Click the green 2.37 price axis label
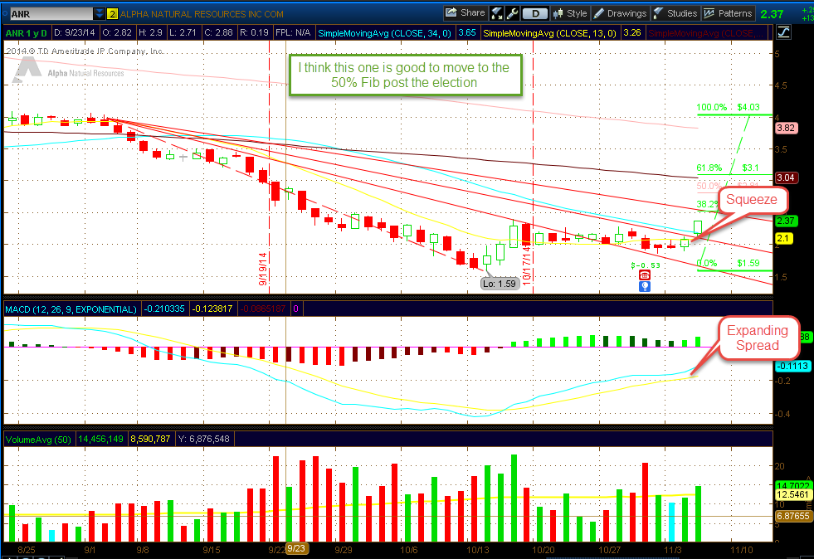Viewport: 814px width, 559px height. pos(786,221)
